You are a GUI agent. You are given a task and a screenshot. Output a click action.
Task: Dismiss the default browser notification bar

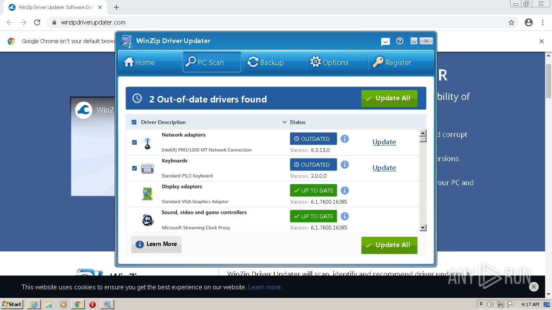pos(542,41)
